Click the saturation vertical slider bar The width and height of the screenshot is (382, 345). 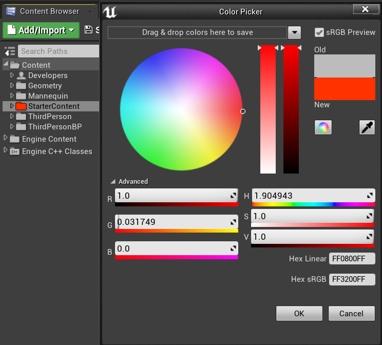(268, 109)
